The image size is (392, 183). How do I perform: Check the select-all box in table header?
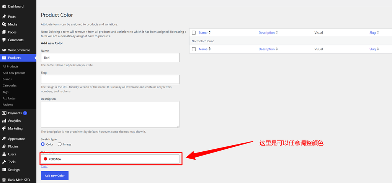coord(194,33)
